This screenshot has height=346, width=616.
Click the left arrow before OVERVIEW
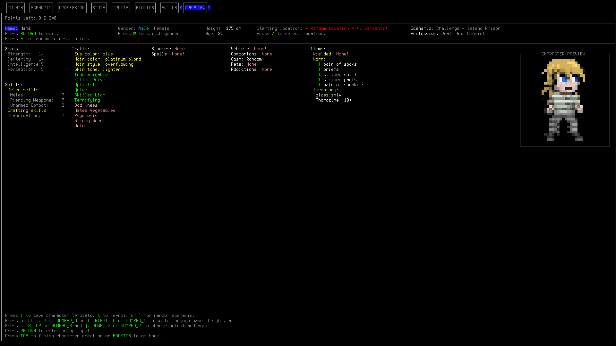pos(181,8)
